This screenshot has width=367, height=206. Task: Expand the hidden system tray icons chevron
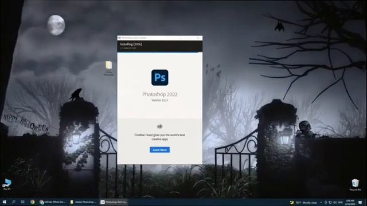(321, 203)
